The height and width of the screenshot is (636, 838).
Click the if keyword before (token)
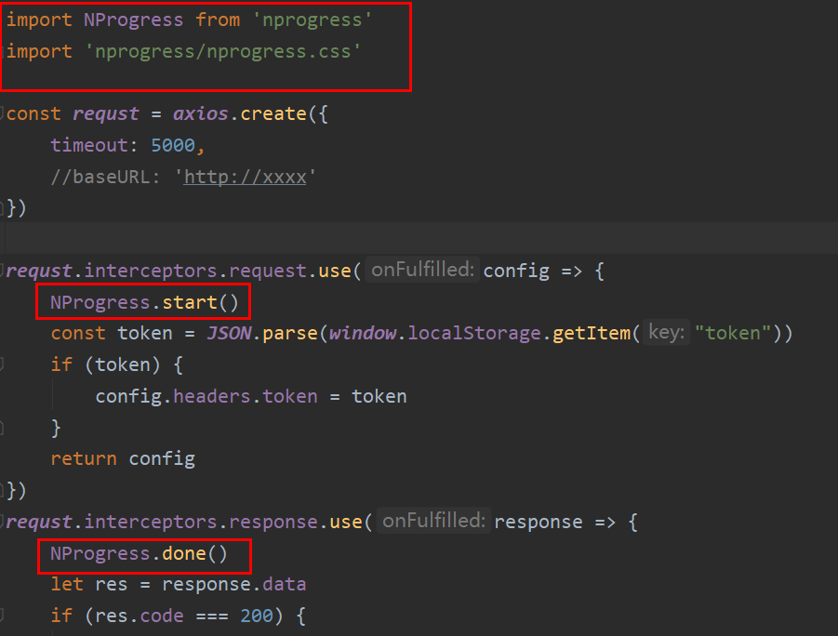click(x=61, y=364)
